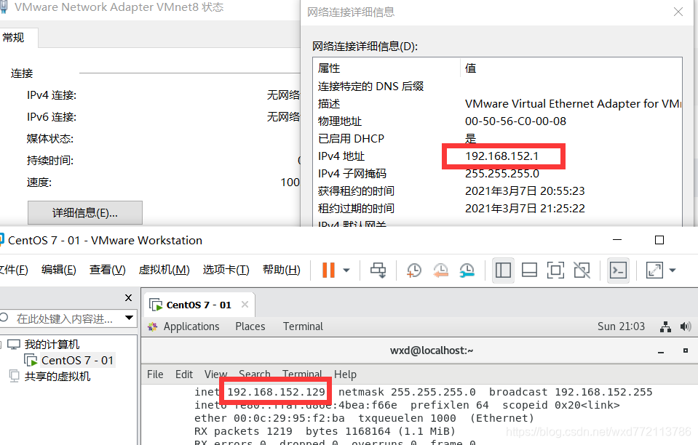698x445 pixels.
Task: Select the IPv4 子网掩码 row
Action: (497, 173)
